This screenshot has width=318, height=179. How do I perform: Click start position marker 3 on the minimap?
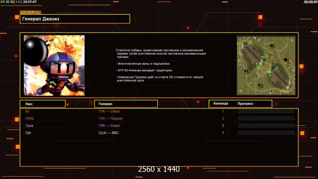[x=260, y=85]
